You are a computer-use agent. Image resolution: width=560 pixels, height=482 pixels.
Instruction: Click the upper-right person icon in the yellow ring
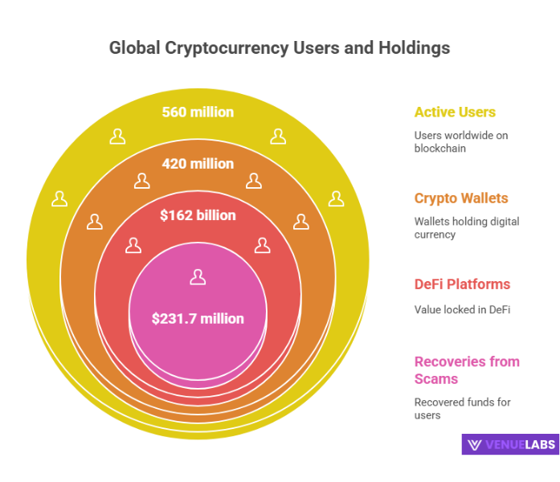(x=278, y=137)
